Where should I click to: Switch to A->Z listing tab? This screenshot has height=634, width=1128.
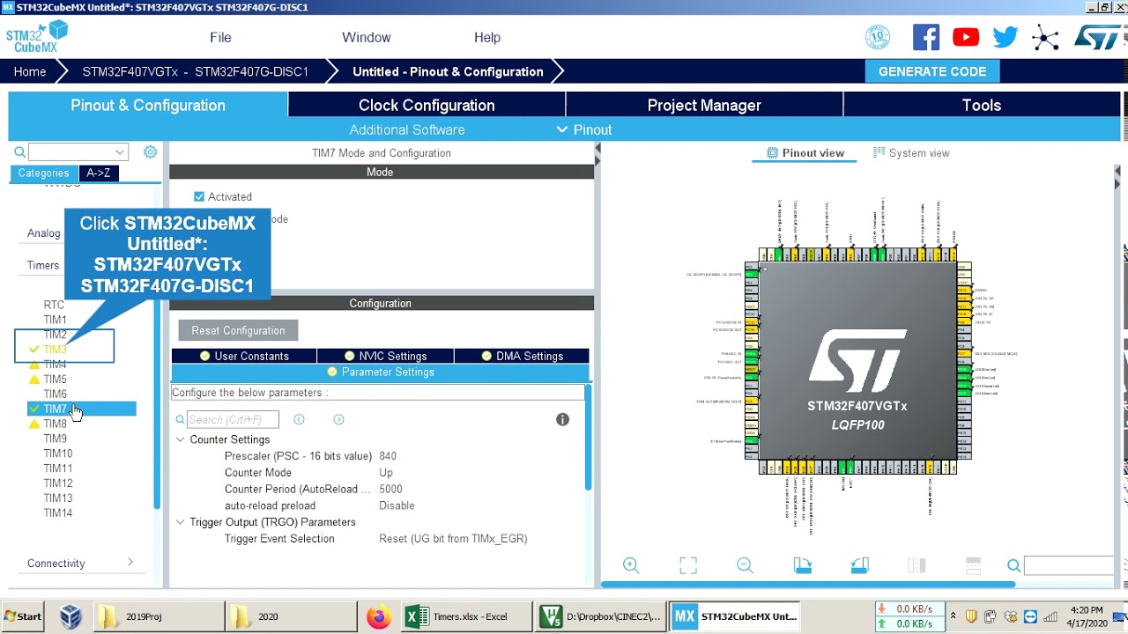pyautogui.click(x=99, y=173)
